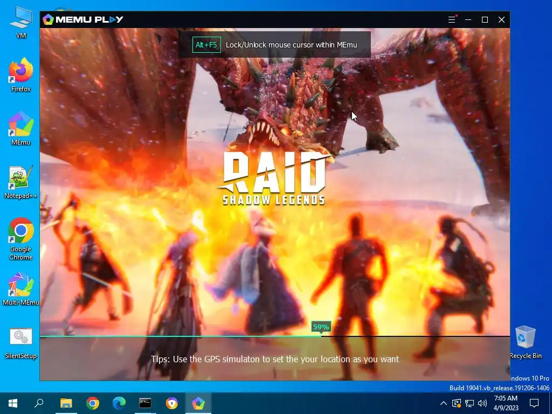
Task: Open the Google Chrome desktop shortcut
Action: (x=21, y=239)
